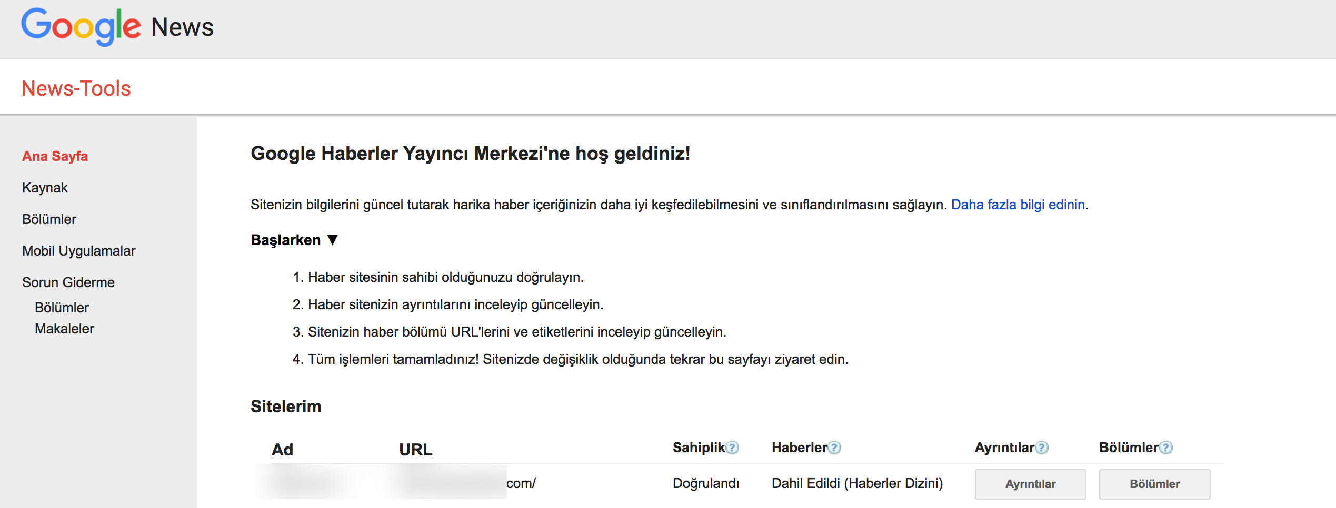Open the help icon next to Haberler
This screenshot has width=1336, height=508.
click(834, 448)
